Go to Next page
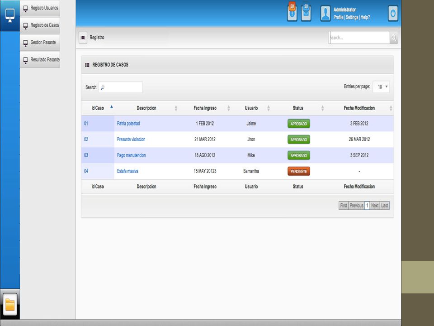 tap(375, 206)
